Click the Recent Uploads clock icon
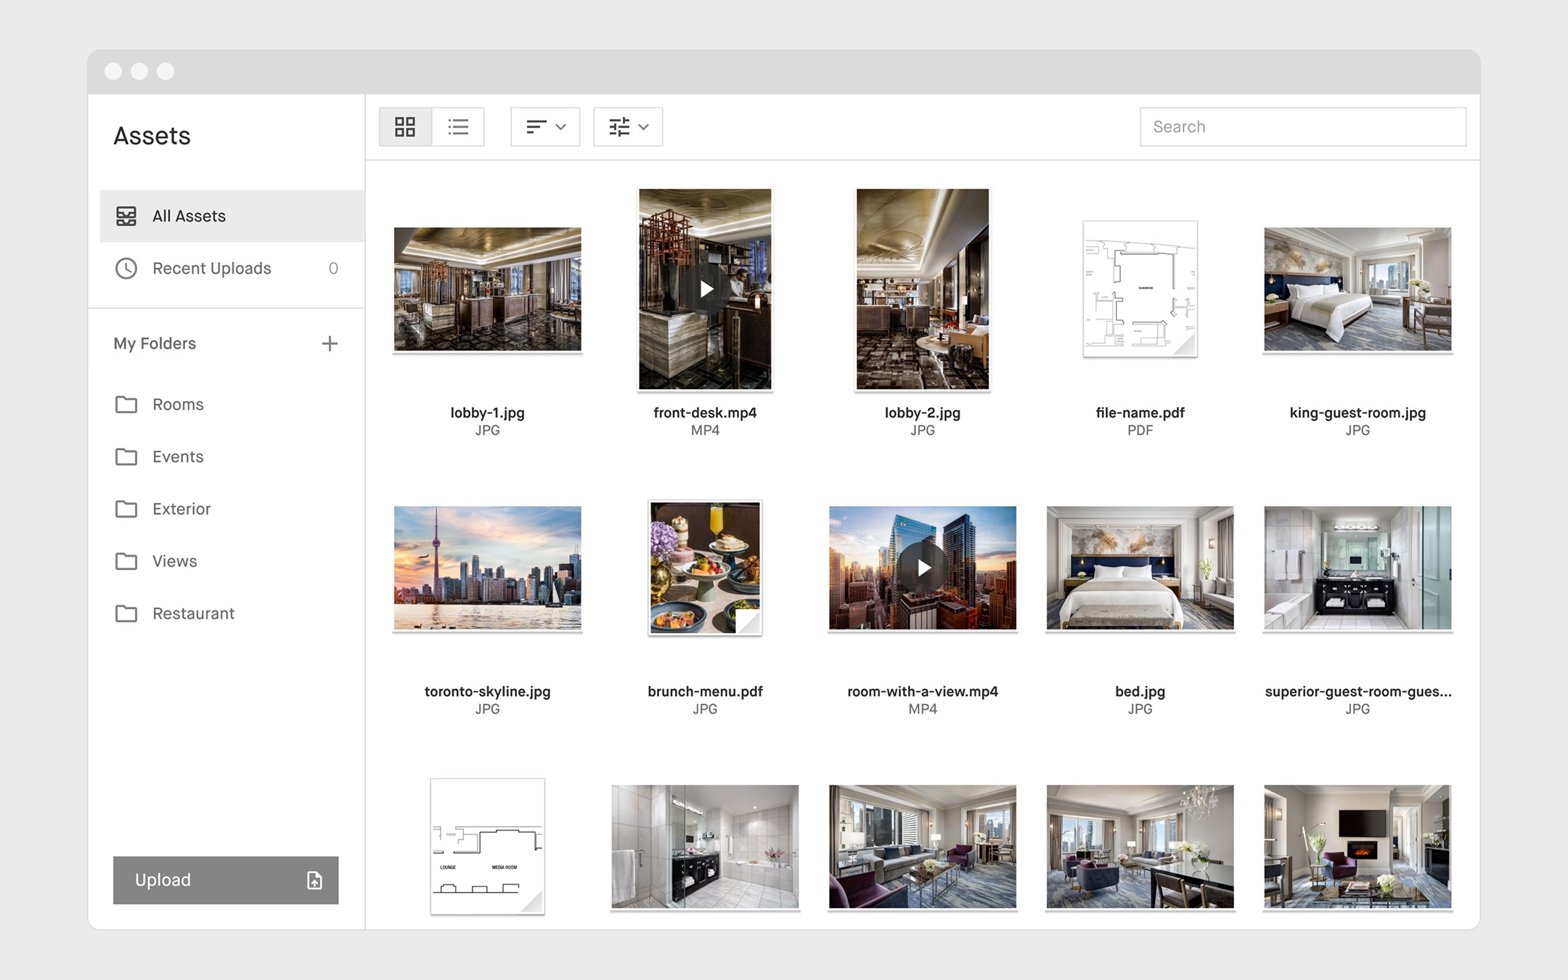The image size is (1568, 980). point(127,269)
